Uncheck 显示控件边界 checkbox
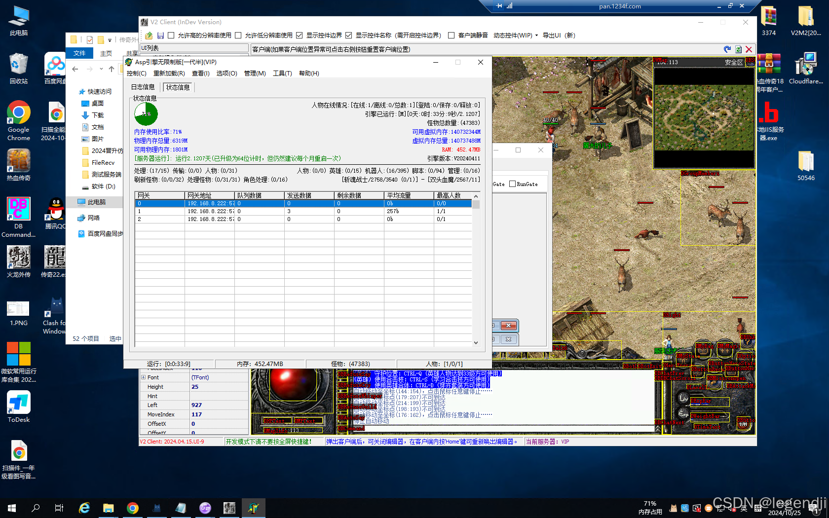This screenshot has height=518, width=829. pos(299,36)
